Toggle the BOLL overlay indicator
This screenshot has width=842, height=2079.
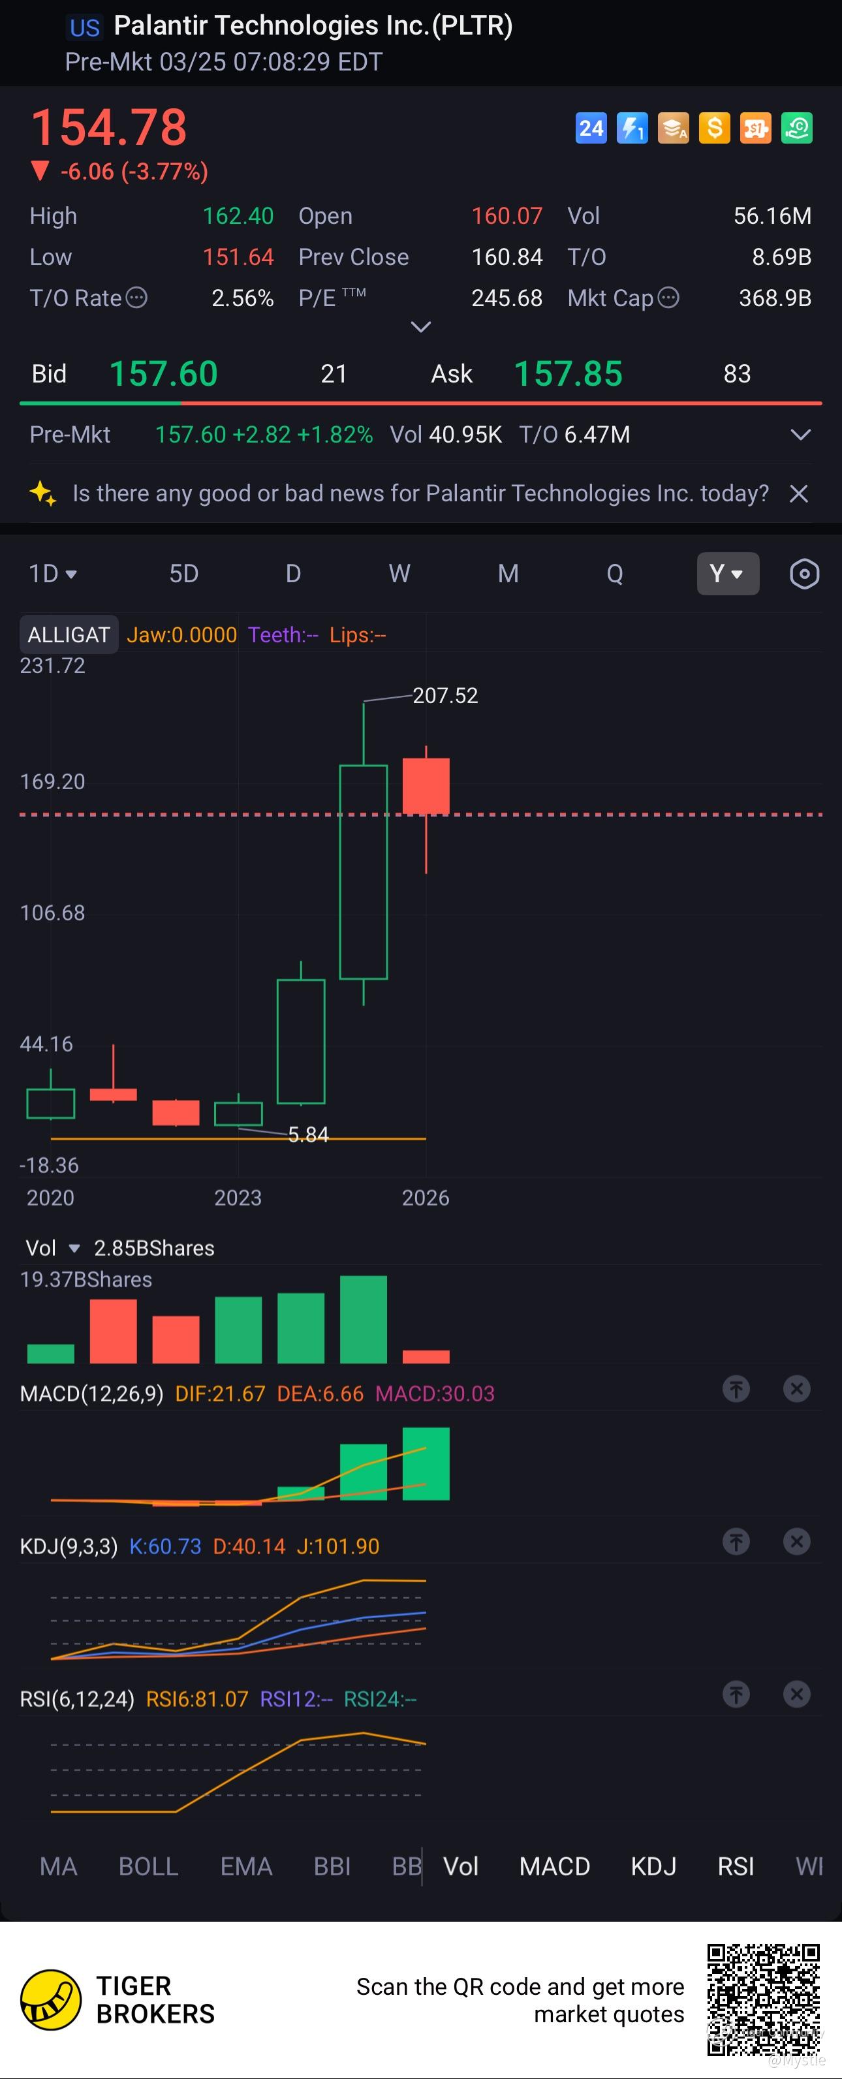(x=149, y=1866)
